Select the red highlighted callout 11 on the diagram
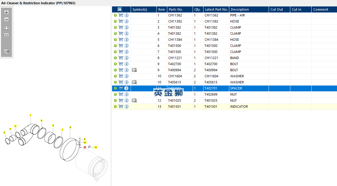The height and width of the screenshot is (186, 337). coord(85,147)
